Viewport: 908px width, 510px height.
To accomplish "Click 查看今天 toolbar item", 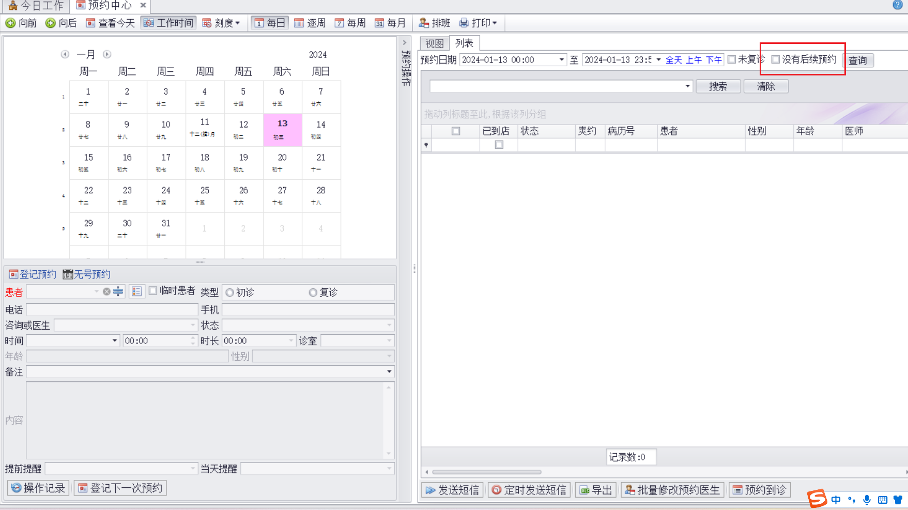I will coord(110,23).
